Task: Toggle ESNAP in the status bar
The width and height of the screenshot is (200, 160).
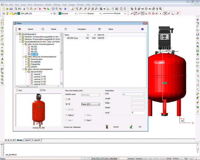Action: click(x=169, y=158)
